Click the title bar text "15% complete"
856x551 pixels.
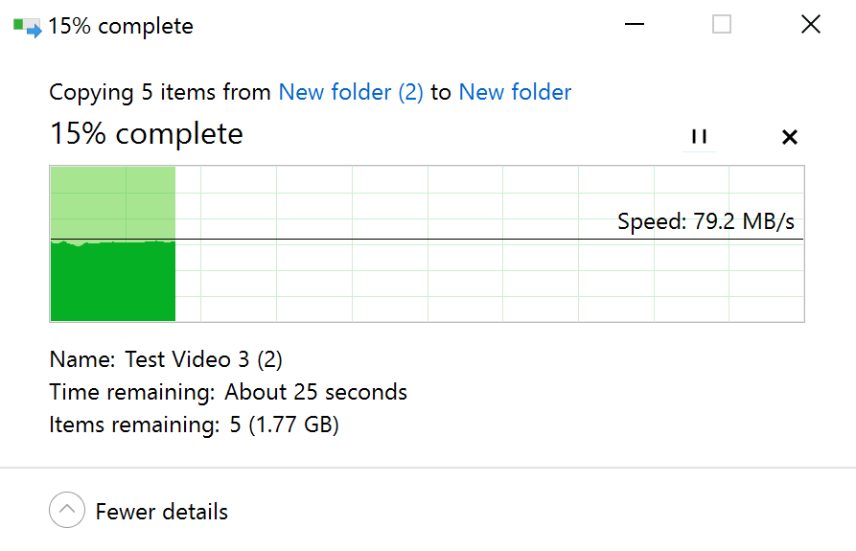click(121, 26)
